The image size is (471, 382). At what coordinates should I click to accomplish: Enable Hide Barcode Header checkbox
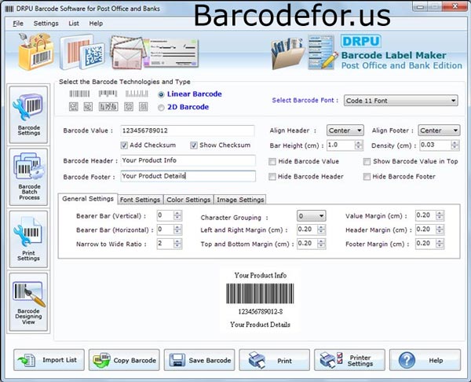(x=272, y=177)
